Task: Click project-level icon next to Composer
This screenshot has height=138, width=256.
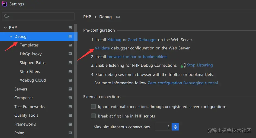Action: click(70, 98)
